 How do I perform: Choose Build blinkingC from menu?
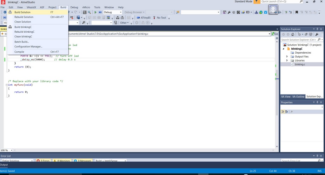37,27
